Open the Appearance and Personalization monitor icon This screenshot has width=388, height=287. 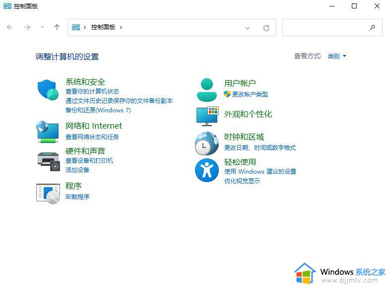point(207,116)
